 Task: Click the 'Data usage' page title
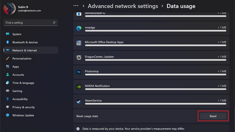(x=181, y=6)
